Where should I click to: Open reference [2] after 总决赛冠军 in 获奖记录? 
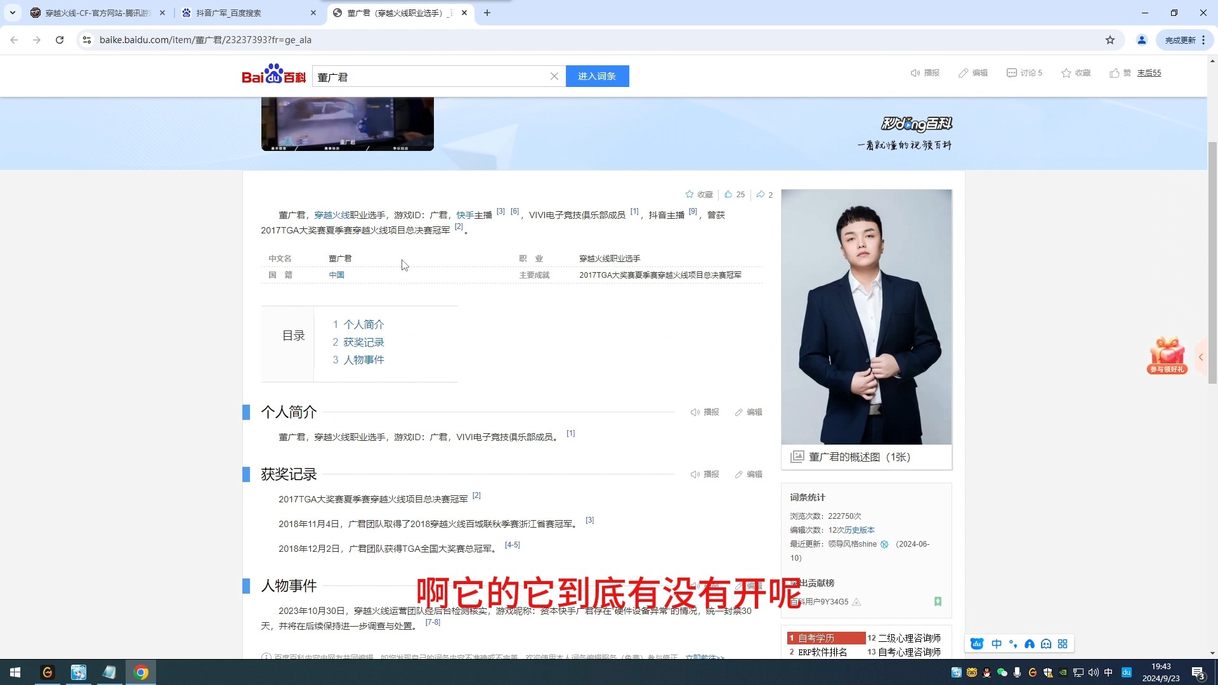(476, 495)
